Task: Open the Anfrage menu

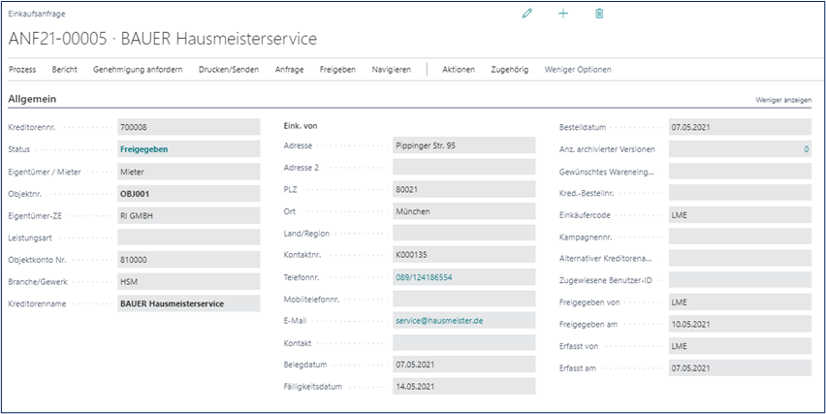Action: point(289,70)
